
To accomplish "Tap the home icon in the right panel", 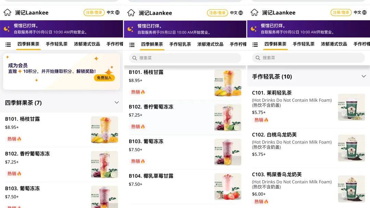I will click(254, 13).
